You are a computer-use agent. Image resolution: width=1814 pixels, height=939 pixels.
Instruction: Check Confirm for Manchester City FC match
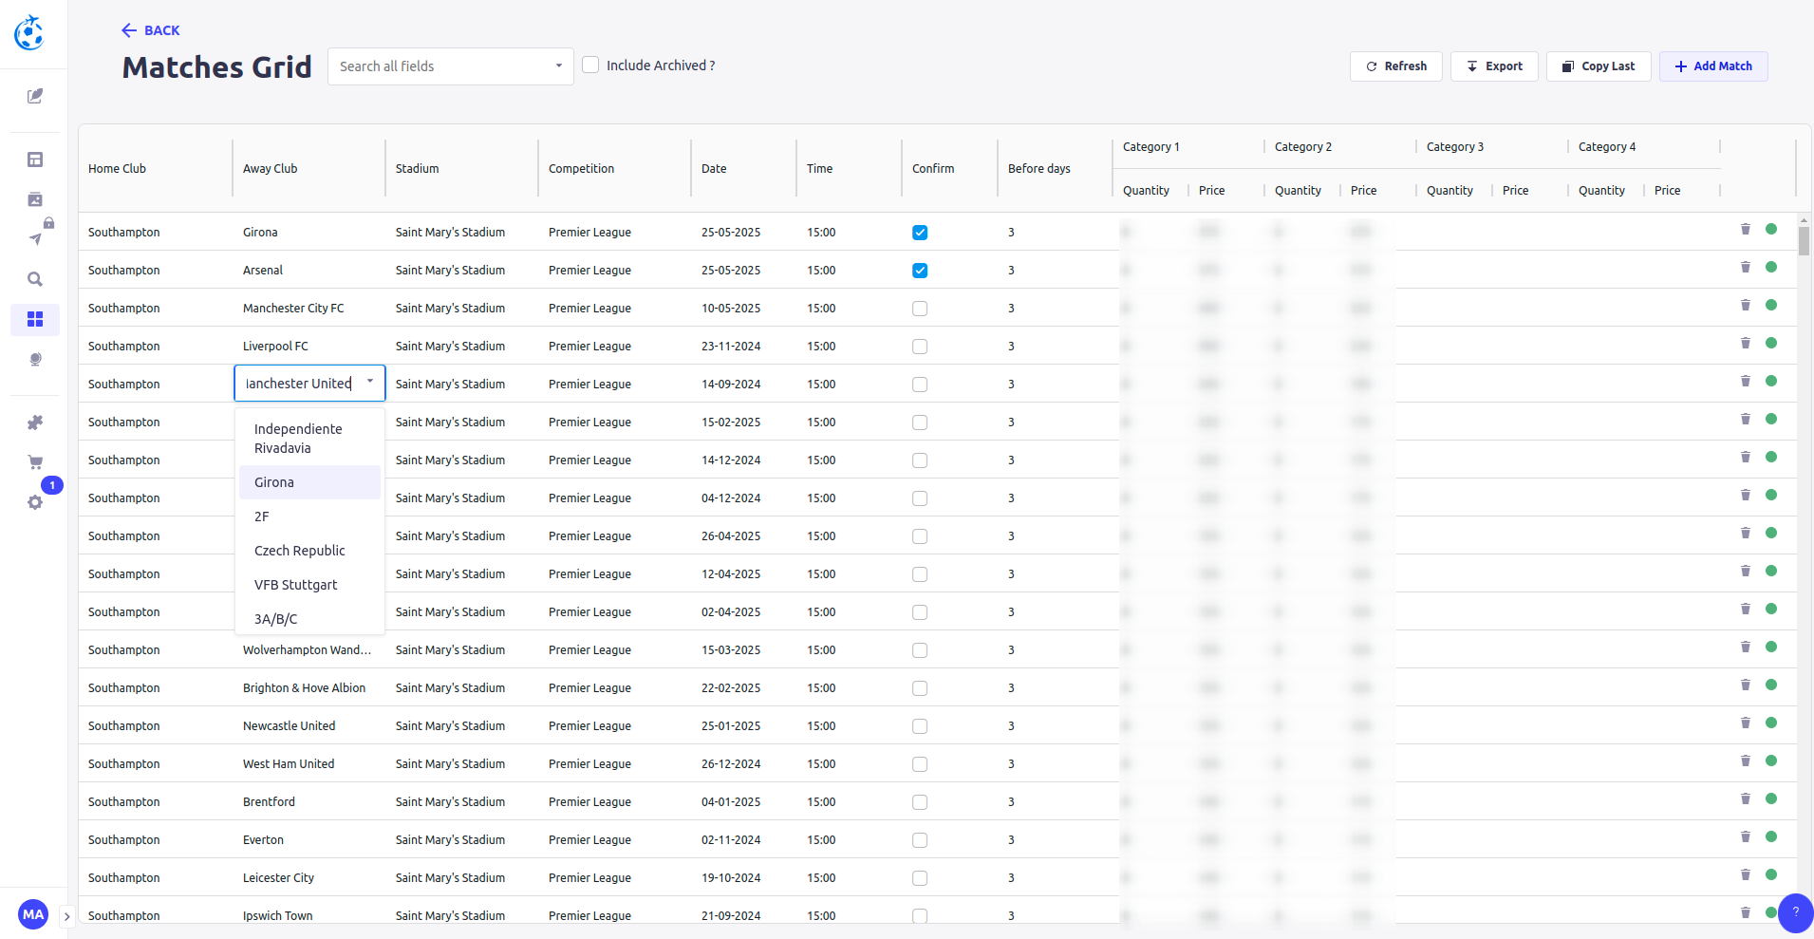(x=920, y=309)
